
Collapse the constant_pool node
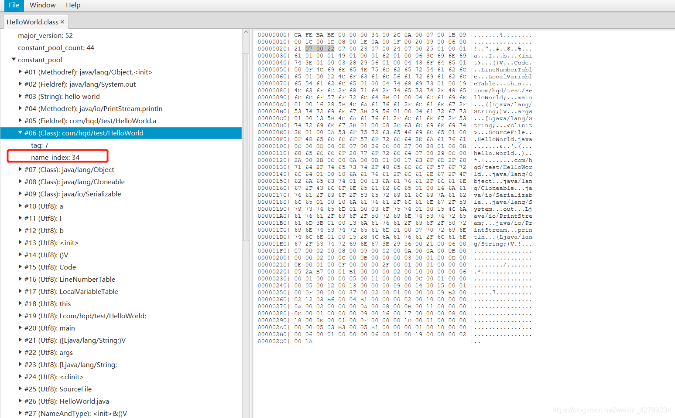coord(14,59)
